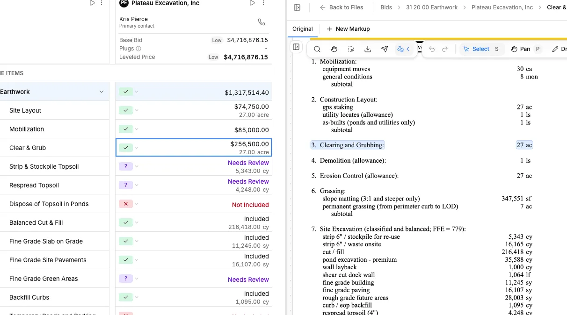Click the hand icon next to the magnifier
This screenshot has width=567, height=315.
tap(334, 49)
